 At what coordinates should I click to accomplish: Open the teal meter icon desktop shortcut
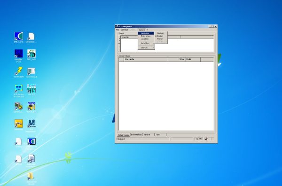[31, 90]
